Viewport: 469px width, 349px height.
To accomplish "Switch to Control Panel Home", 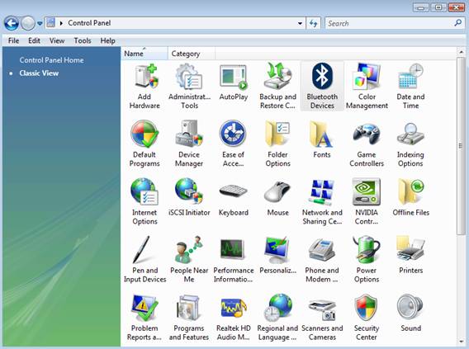I will coord(51,60).
